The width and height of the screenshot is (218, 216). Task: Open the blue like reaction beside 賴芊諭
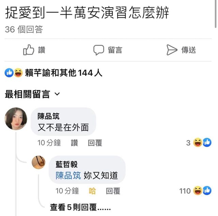[9, 73]
